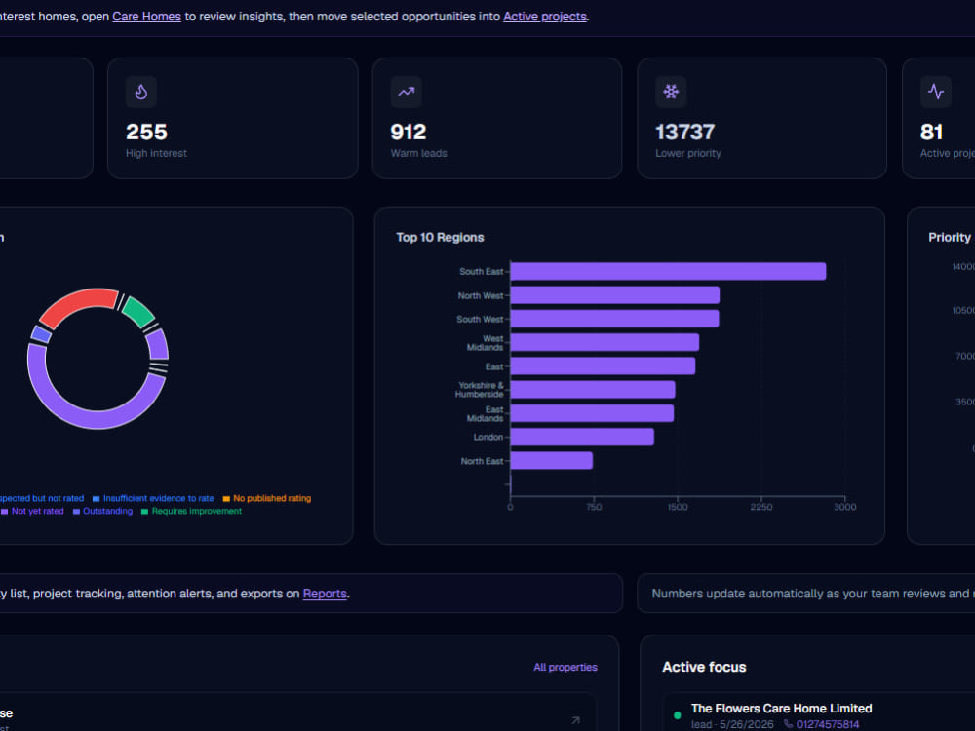
Task: Click the 255 High interest count
Action: 147,132
